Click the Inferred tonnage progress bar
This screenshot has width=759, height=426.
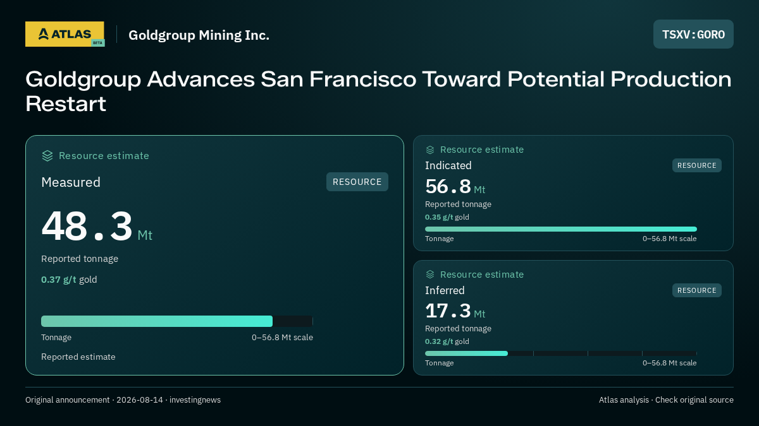pyautogui.click(x=561, y=353)
